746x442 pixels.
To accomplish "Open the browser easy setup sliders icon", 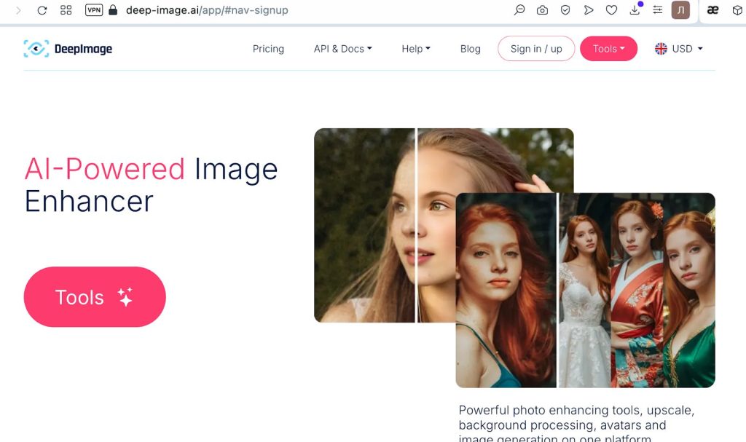I will 657,10.
